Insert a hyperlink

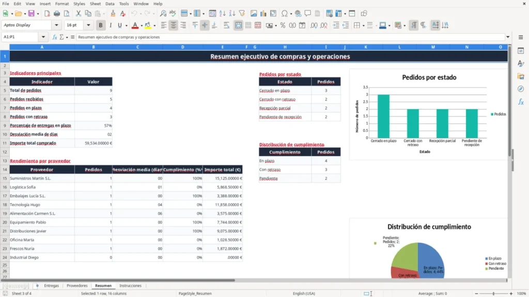(x=298, y=13)
